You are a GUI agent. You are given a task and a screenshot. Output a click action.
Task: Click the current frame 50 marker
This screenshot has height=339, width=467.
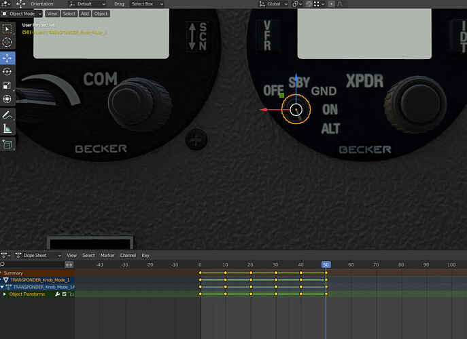pos(326,264)
